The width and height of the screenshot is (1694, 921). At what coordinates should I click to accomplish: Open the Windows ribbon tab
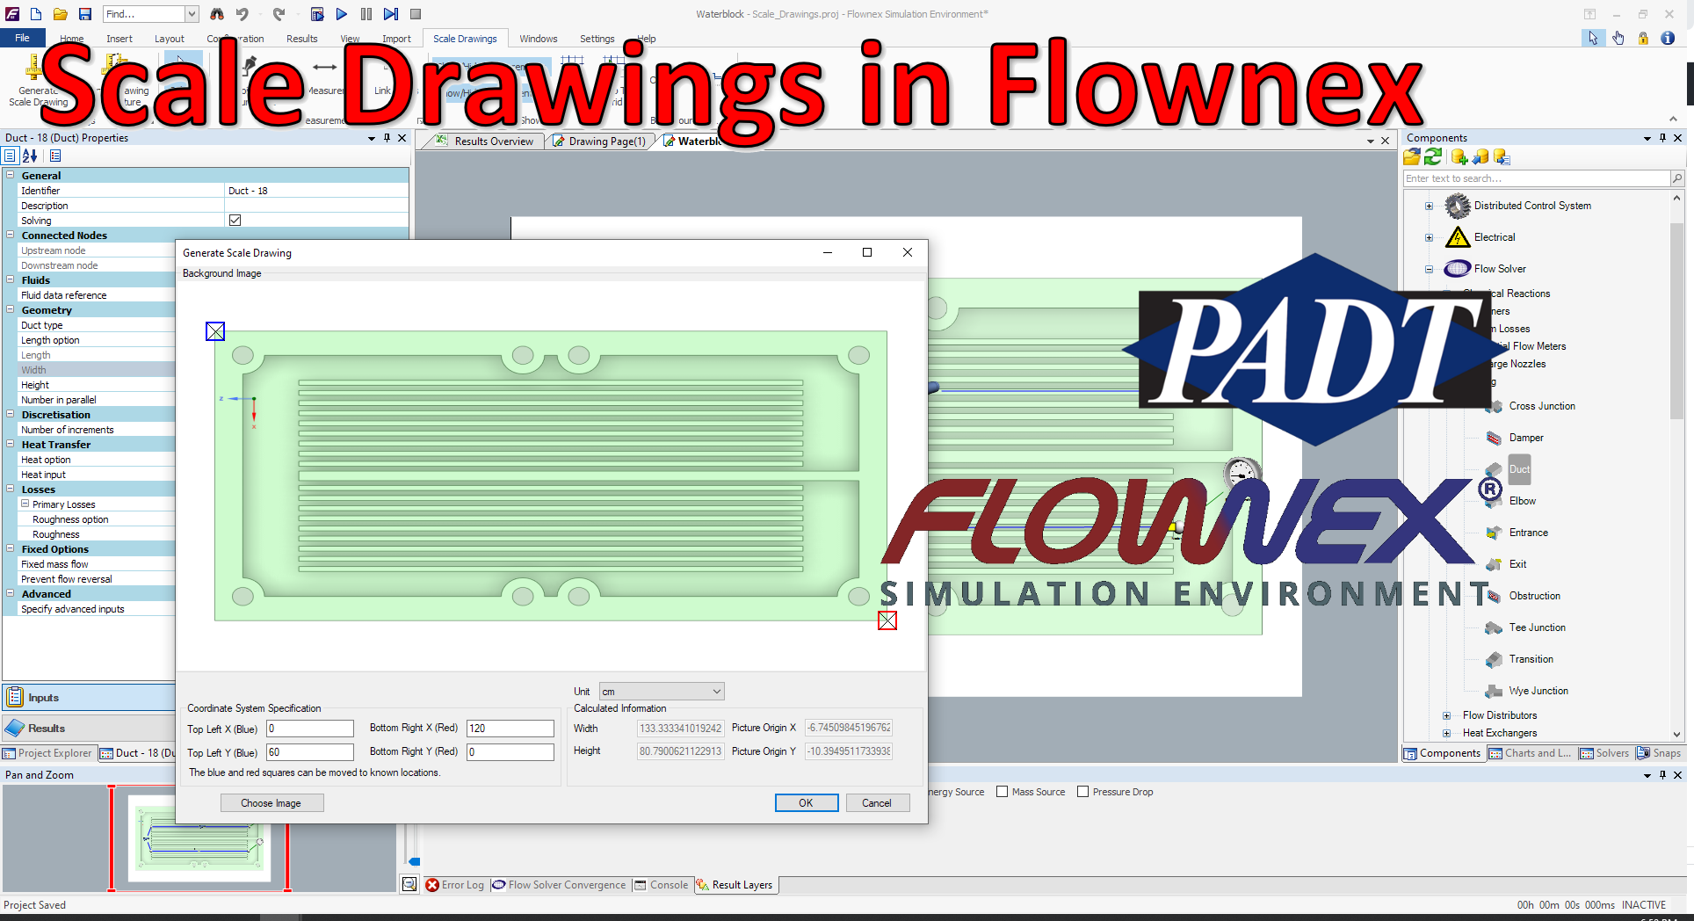pyautogui.click(x=539, y=39)
